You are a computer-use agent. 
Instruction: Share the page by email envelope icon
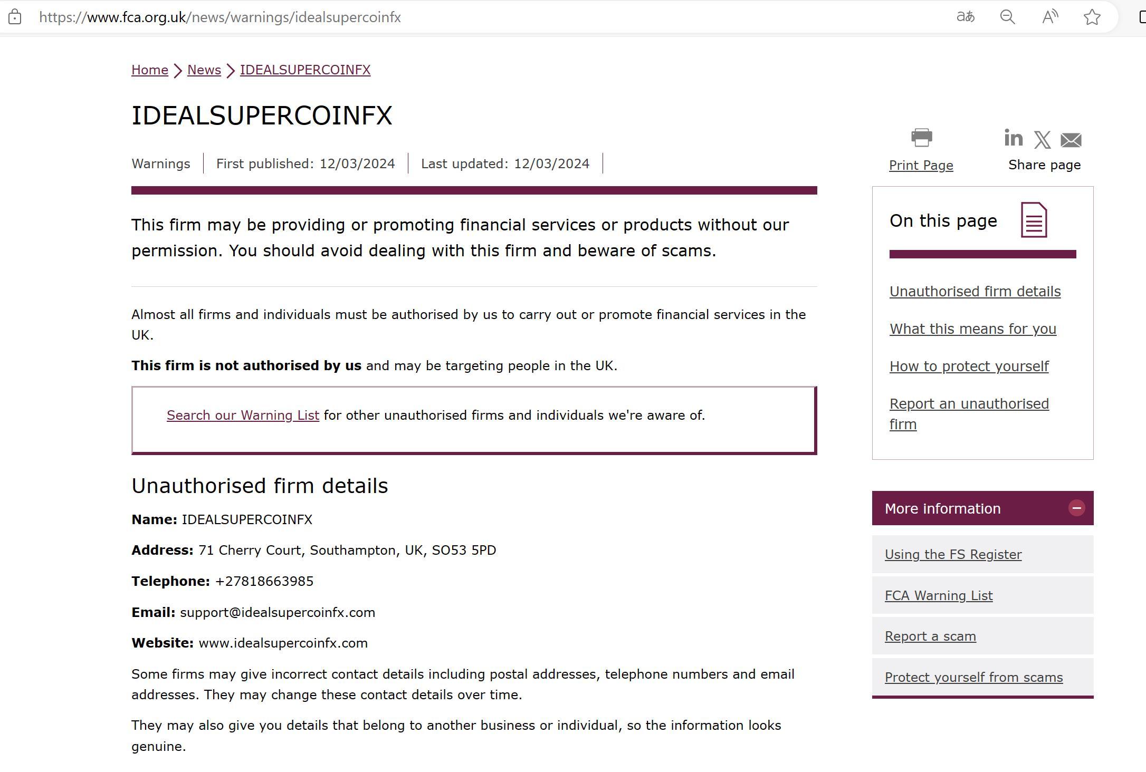click(x=1071, y=140)
